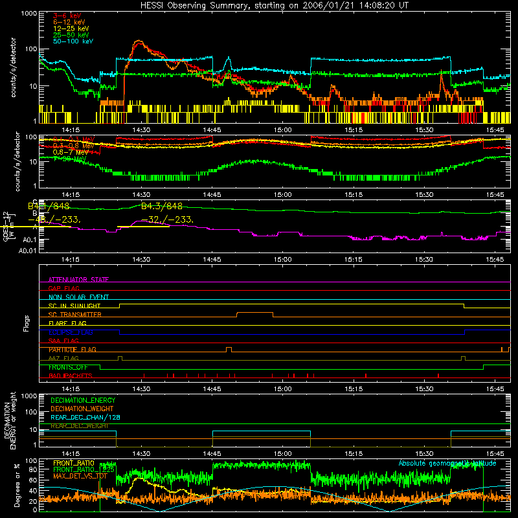Viewport: 518px width, 518px height.
Task: Click the GAP_FLAG label
Action: [63, 288]
